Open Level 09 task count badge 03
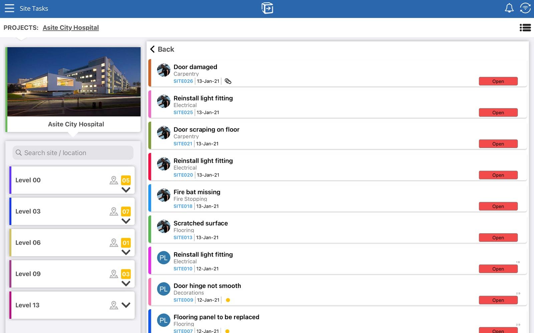 (x=126, y=274)
